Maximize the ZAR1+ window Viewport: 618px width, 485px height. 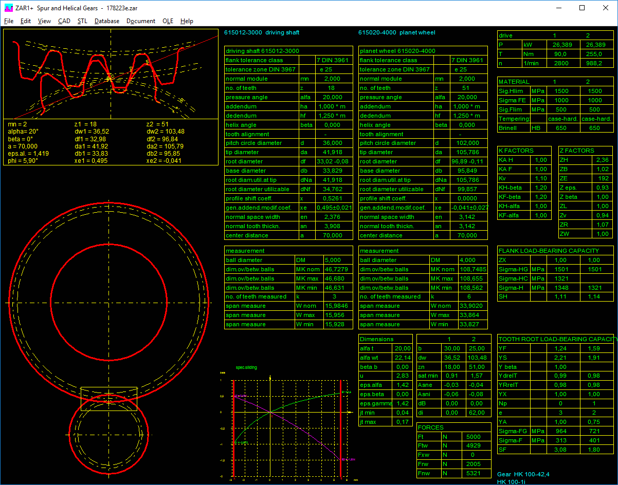point(582,8)
